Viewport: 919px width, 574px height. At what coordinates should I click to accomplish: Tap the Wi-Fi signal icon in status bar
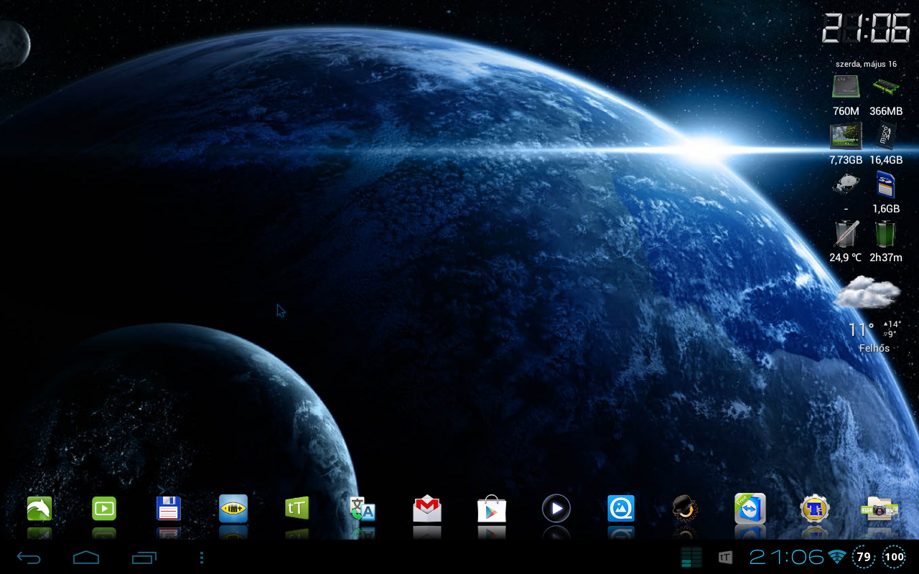[836, 557]
